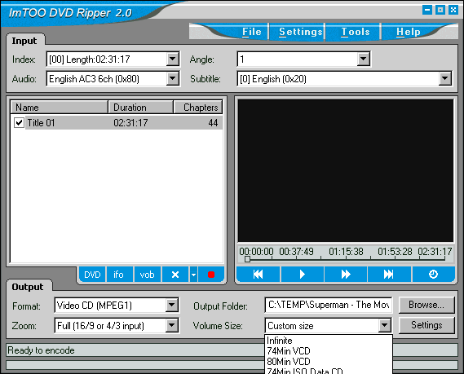Uncheck the Title 01 checkbox
This screenshot has width=464, height=374.
(20, 122)
